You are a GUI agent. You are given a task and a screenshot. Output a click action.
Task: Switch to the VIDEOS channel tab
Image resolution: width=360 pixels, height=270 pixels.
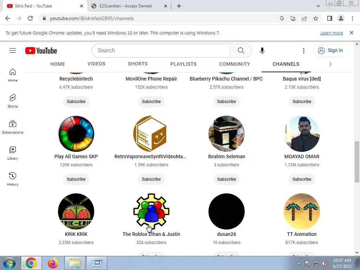click(x=96, y=64)
